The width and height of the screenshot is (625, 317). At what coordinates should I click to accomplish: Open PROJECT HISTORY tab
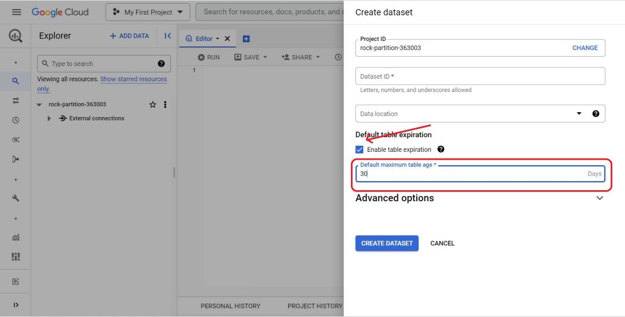pos(314,306)
